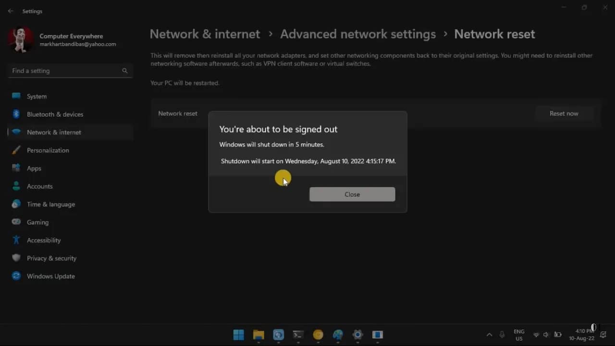This screenshot has width=615, height=346.
Task: Open Bluetooth & devices settings
Action: (16, 114)
